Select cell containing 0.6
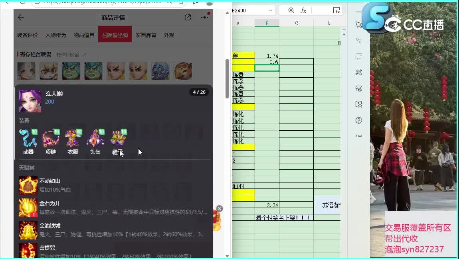Image resolution: width=459 pixels, height=259 pixels. tap(267, 62)
